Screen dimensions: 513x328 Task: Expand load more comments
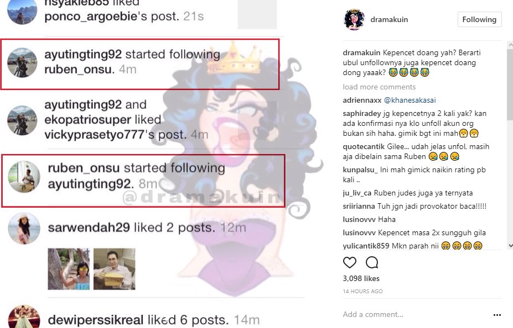point(379,87)
